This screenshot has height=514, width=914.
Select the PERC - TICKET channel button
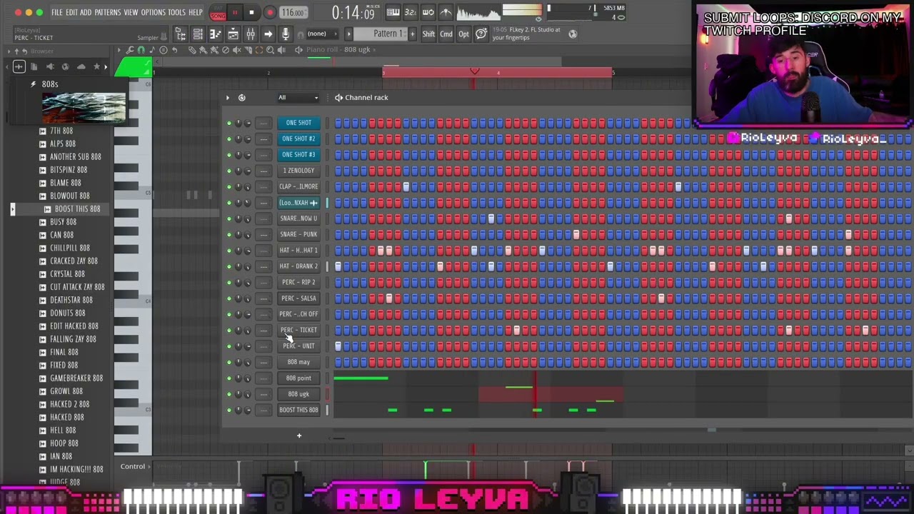pyautogui.click(x=298, y=330)
